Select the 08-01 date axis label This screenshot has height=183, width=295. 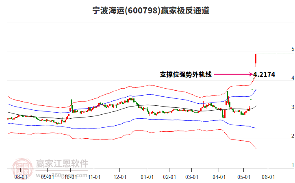21,177
